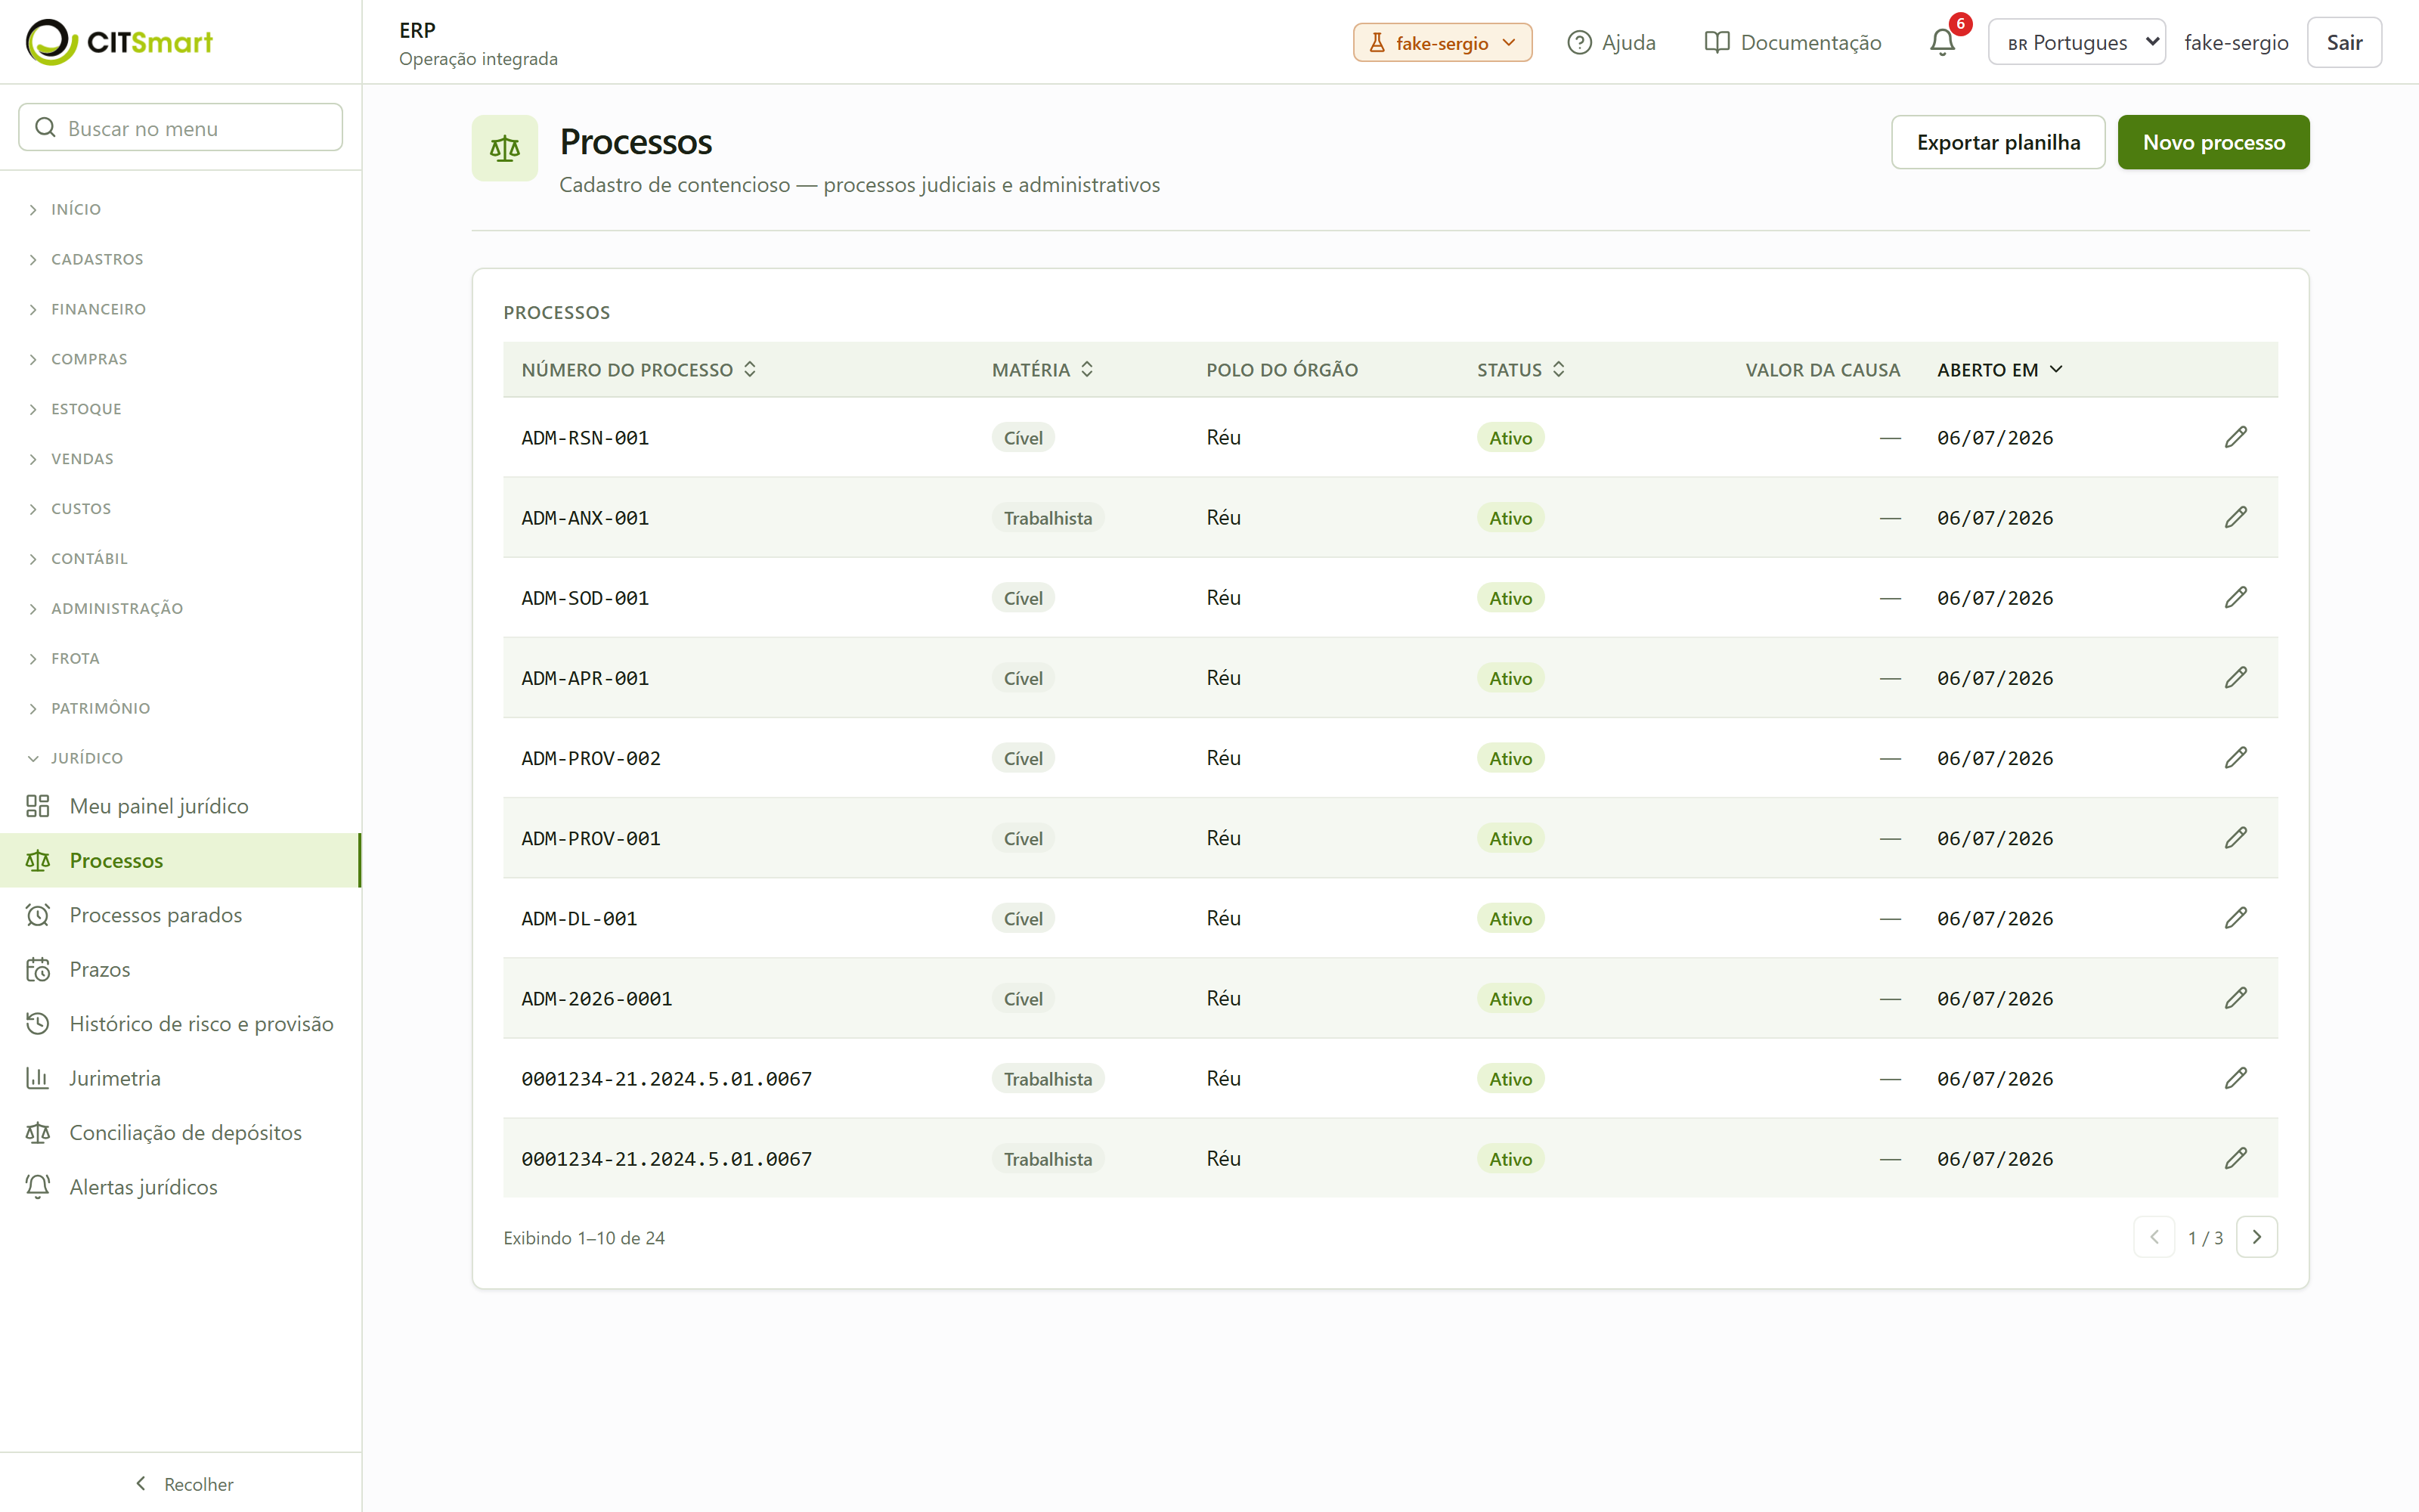2419x1512 pixels.
Task: Open Jurimetria chart page
Action: point(180,1078)
